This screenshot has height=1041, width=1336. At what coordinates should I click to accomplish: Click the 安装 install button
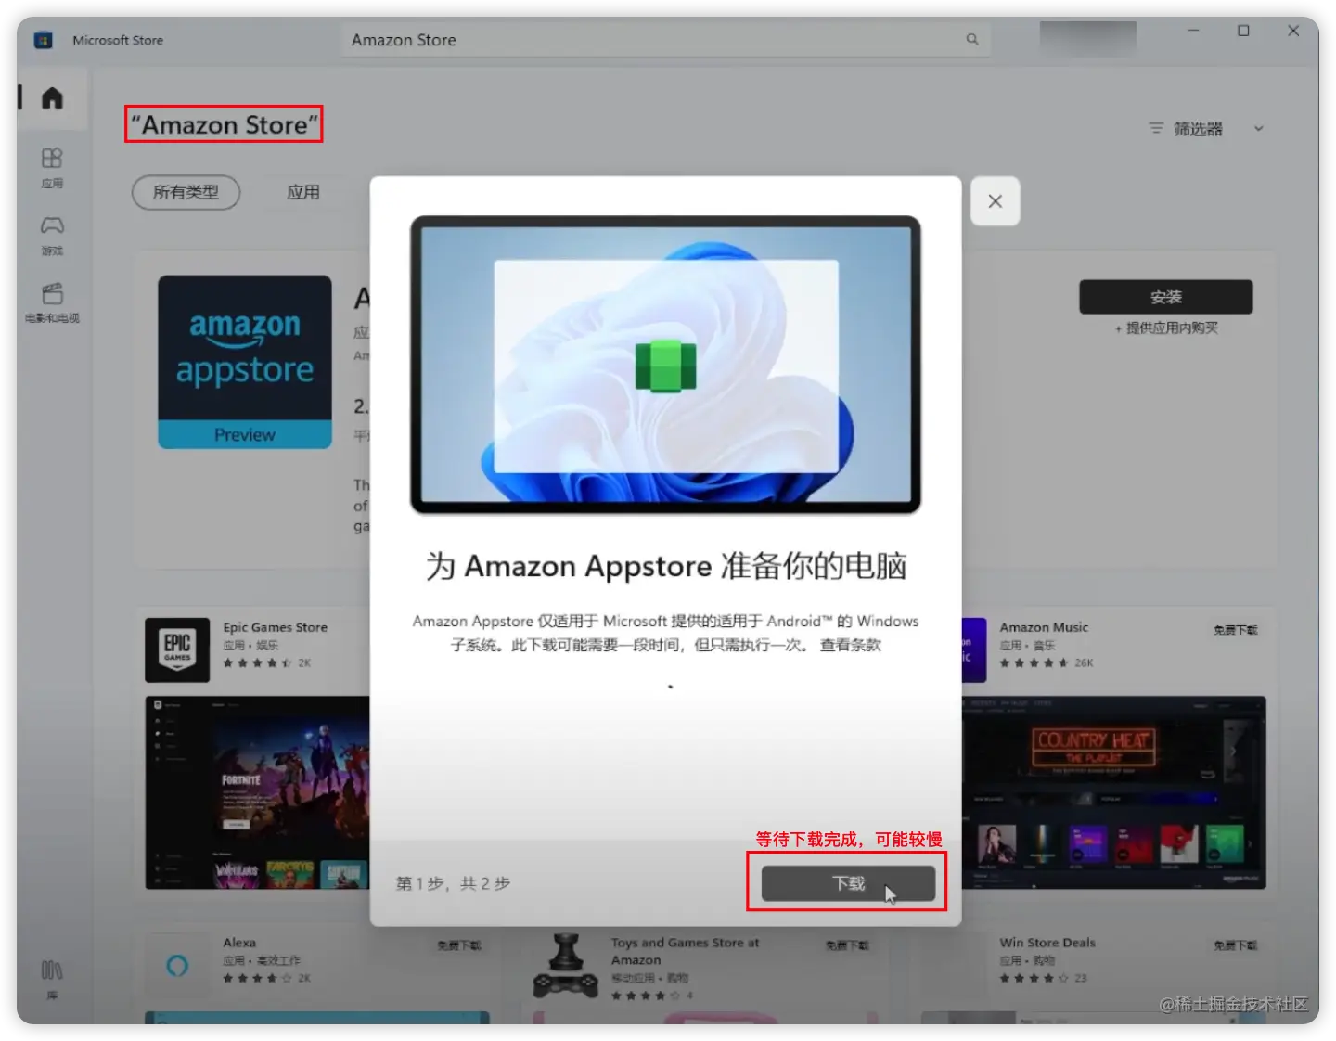click(x=1165, y=297)
